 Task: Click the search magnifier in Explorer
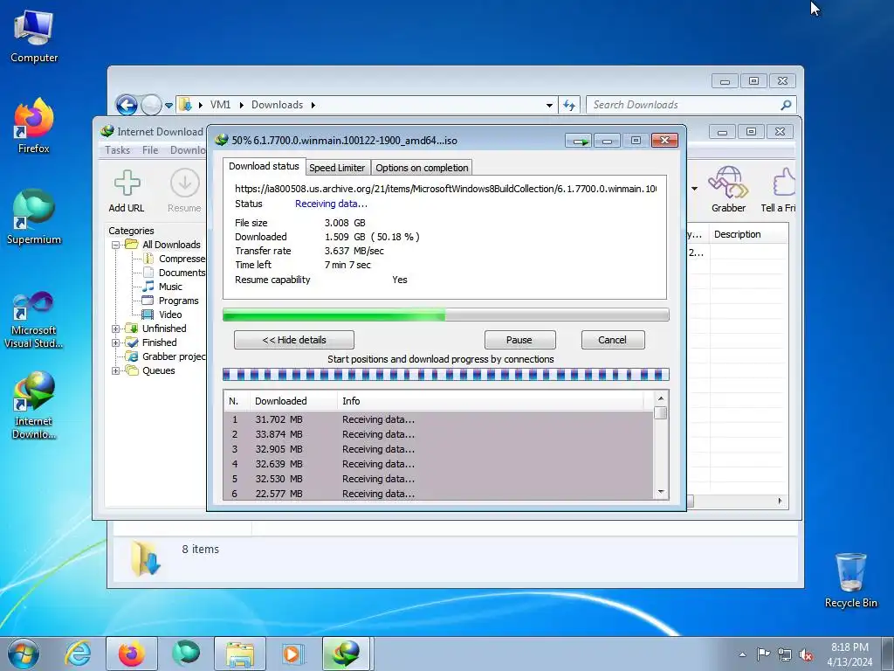[786, 105]
